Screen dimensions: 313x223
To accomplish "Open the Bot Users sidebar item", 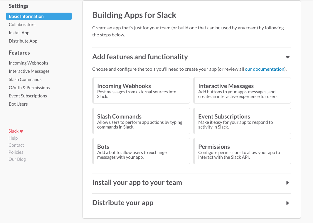I will pos(18,104).
